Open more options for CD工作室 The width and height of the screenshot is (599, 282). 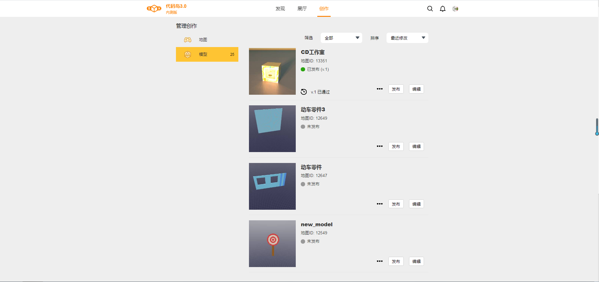point(380,89)
